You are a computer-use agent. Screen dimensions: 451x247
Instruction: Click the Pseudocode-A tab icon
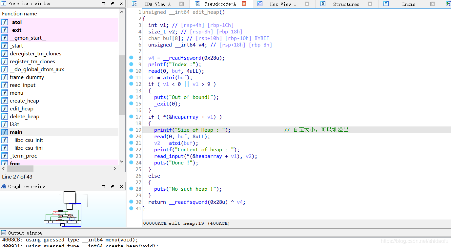[197, 4]
